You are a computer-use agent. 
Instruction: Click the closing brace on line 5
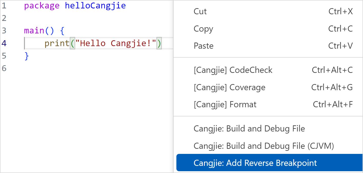coord(26,56)
